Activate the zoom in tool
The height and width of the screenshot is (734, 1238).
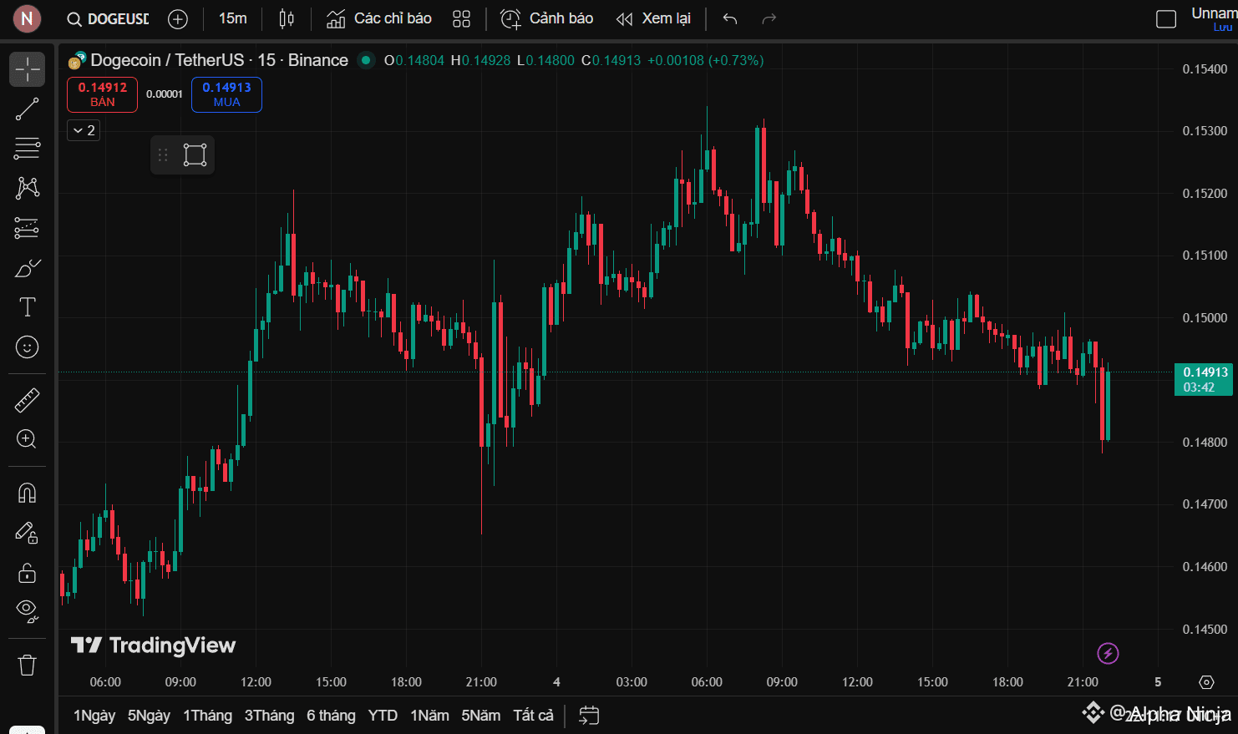coord(27,439)
